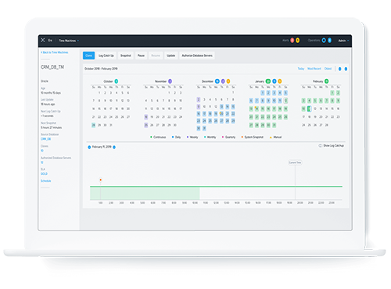Go to previous calendar range arrow
Screen dimensions: 391x289
(x=340, y=69)
